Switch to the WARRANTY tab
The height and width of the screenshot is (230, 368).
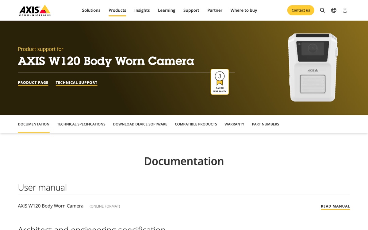(x=234, y=124)
